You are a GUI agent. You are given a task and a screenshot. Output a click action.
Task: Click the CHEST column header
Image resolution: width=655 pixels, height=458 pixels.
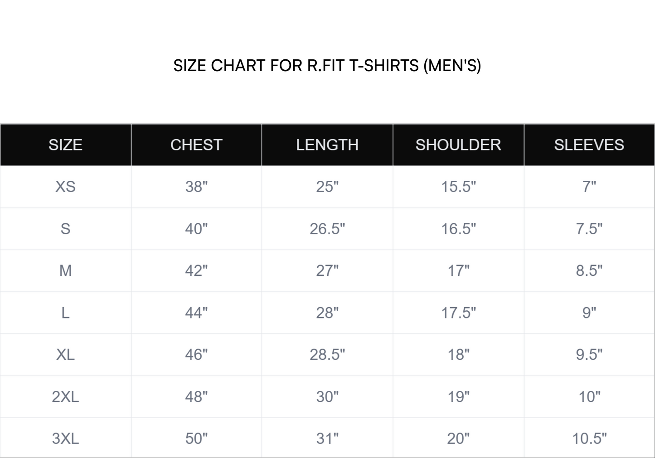click(196, 145)
